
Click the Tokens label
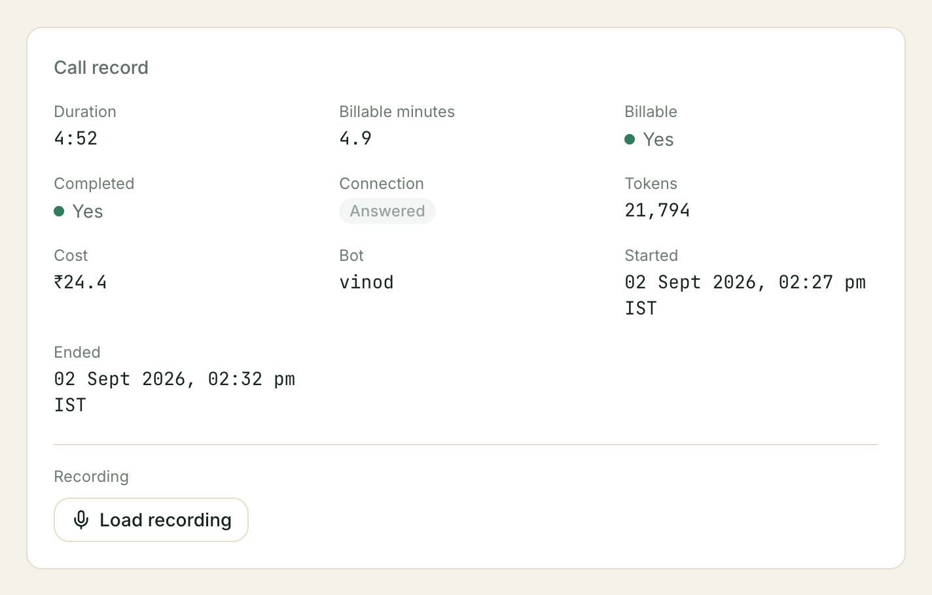651,184
